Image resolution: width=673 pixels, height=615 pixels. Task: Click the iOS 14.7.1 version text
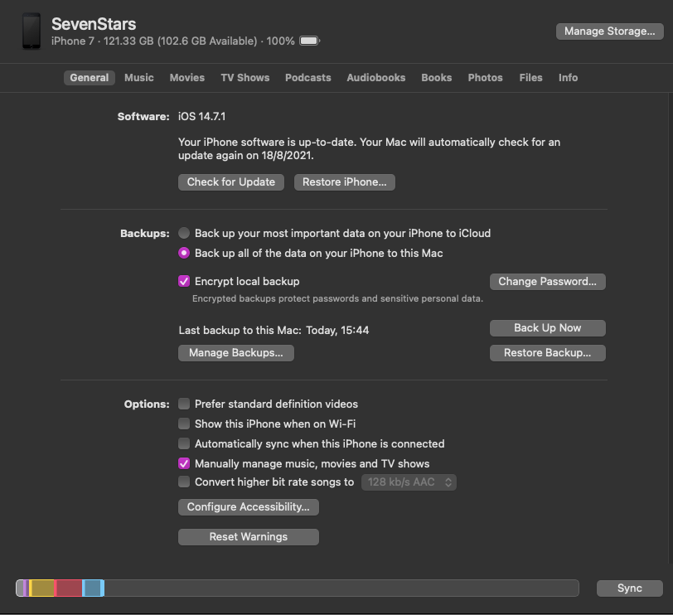(201, 116)
